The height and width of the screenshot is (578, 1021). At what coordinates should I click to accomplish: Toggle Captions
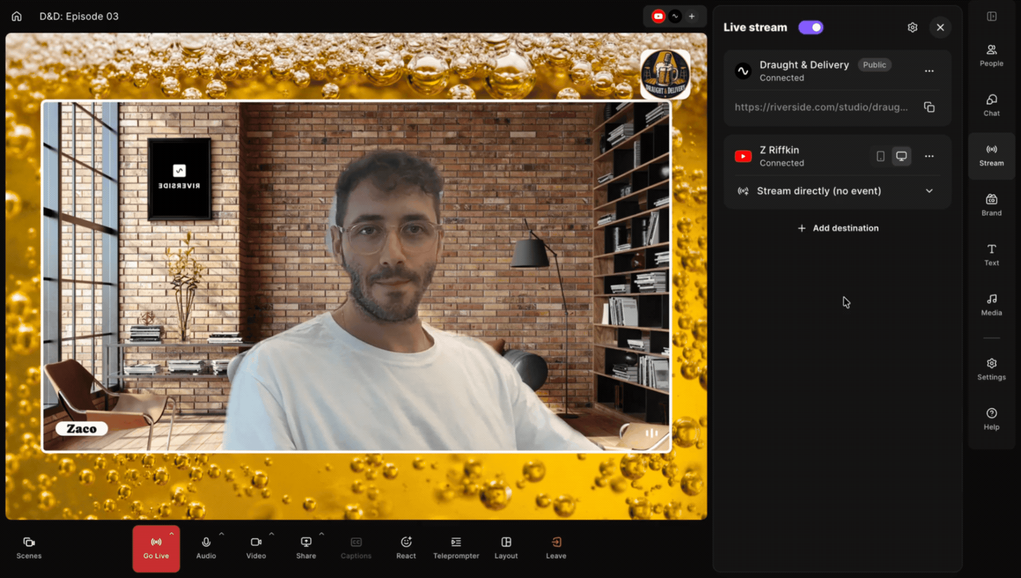point(356,548)
